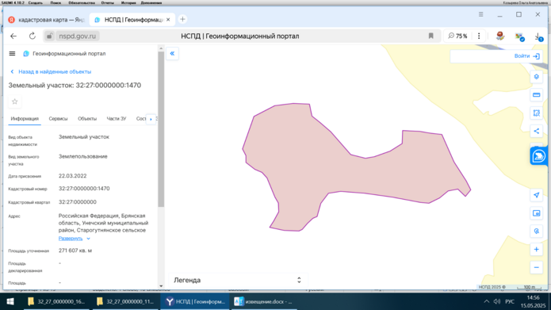The height and width of the screenshot is (310, 551).
Task: Click the Геоинформационный портал logo title
Action: pyautogui.click(x=65, y=54)
